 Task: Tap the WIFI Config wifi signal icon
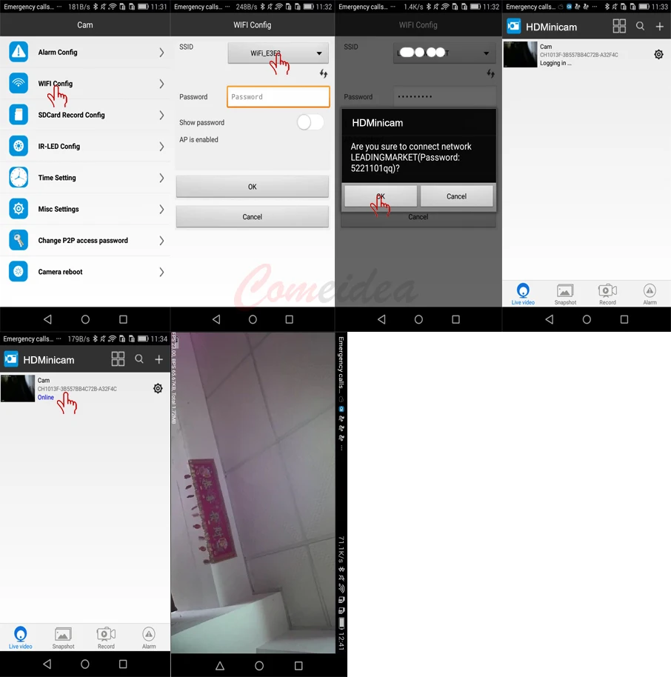19,84
